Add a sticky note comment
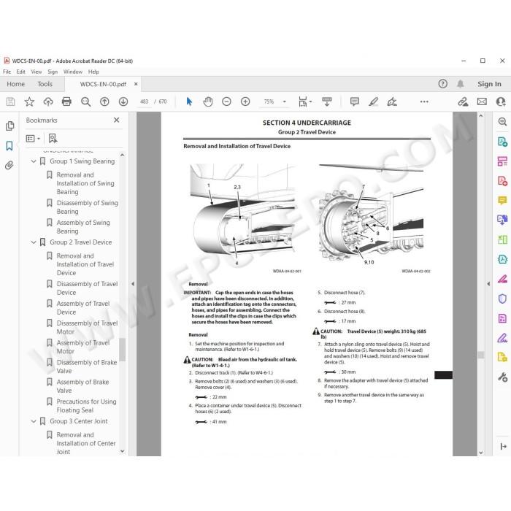Viewport: 511px width, 511px height. 355,101
